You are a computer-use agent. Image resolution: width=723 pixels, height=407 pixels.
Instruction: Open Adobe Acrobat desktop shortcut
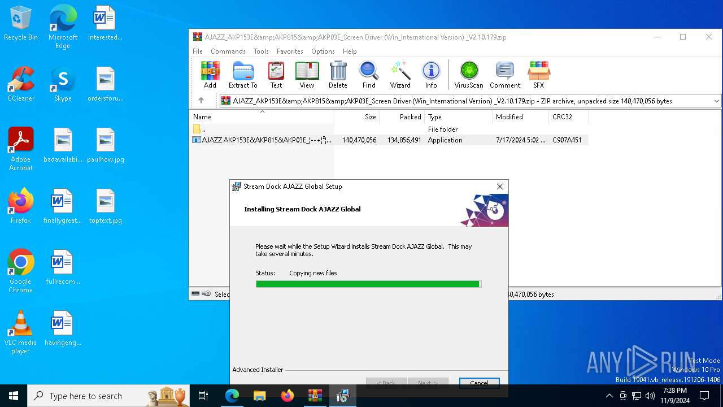click(x=21, y=149)
